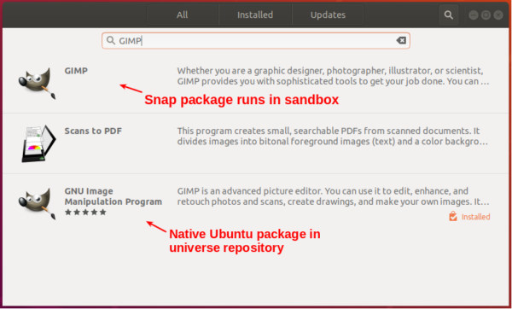
Task: Click the Installed status label
Action: [x=476, y=217]
